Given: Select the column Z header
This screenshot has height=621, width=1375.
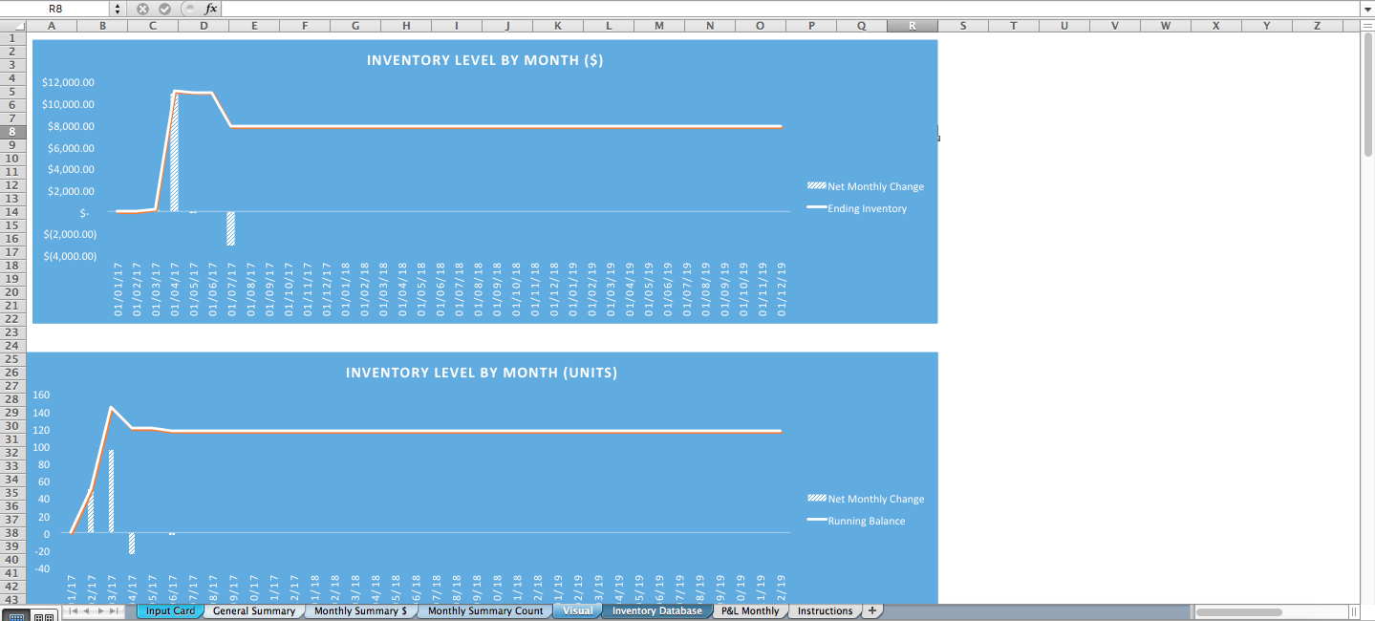Looking at the screenshot, I should point(1317,26).
